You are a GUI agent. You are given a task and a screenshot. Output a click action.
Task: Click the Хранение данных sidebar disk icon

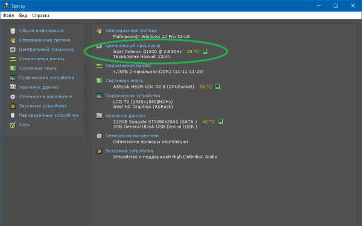pos(13,87)
